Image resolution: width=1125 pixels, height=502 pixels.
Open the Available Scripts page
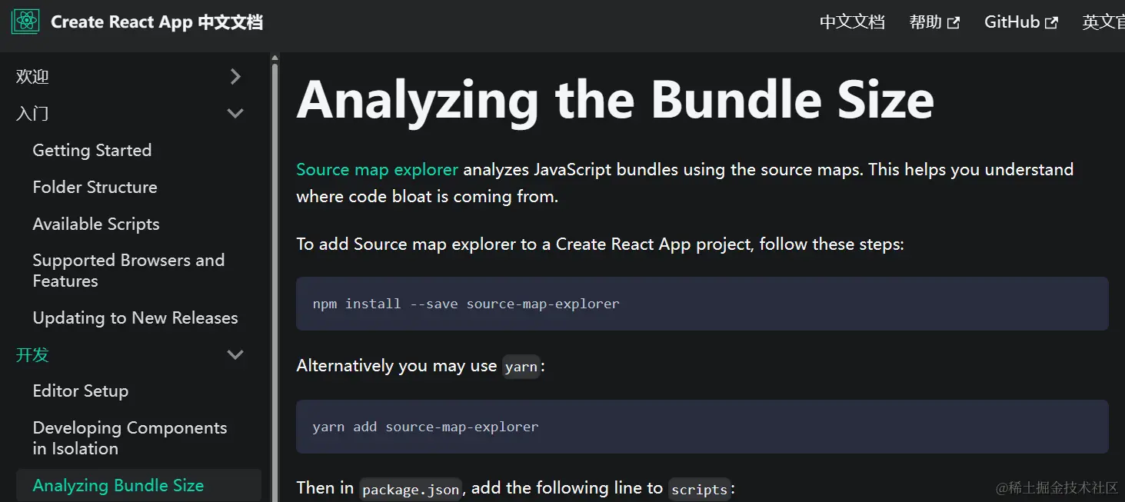96,224
